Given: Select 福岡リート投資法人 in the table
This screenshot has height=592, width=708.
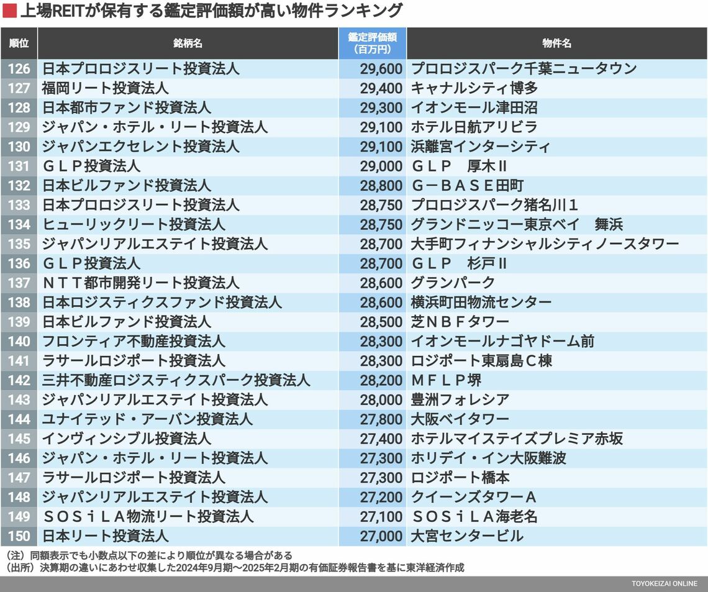Looking at the screenshot, I should (x=105, y=88).
